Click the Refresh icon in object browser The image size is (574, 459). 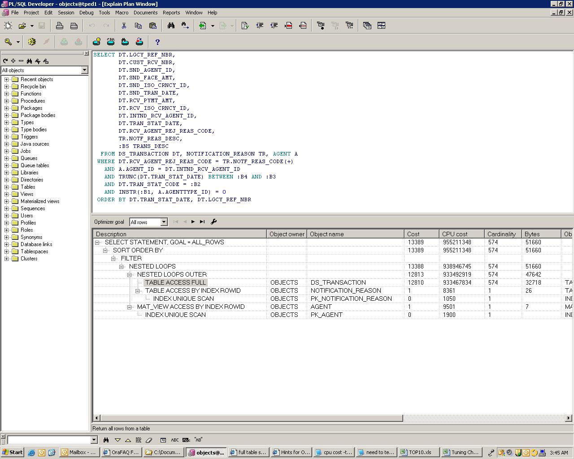click(x=5, y=61)
